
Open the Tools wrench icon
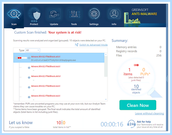74,14
